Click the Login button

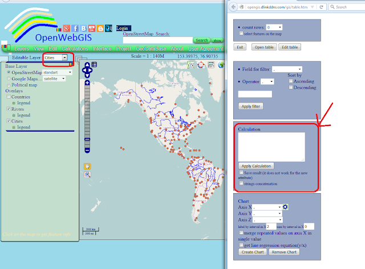pyautogui.click(x=123, y=28)
